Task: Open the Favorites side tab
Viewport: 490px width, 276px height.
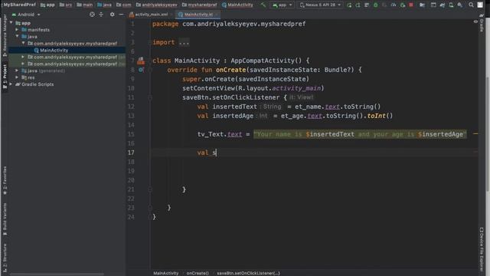Action: [5, 181]
